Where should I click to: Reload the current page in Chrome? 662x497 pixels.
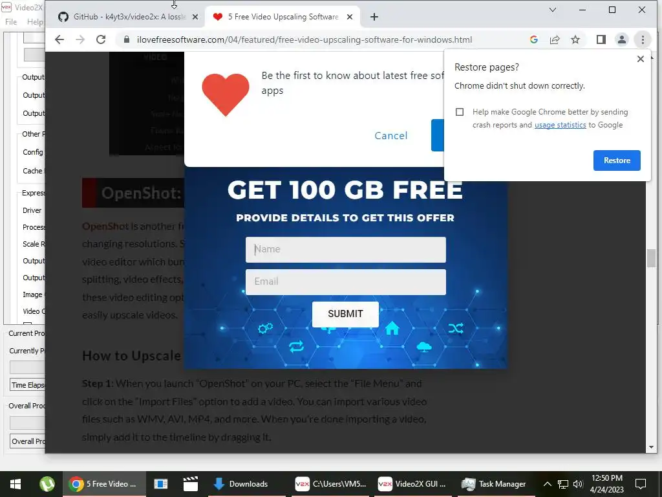click(x=101, y=39)
